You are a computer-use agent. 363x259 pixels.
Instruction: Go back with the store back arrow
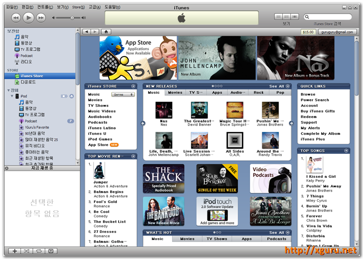pyautogui.click(x=87, y=32)
